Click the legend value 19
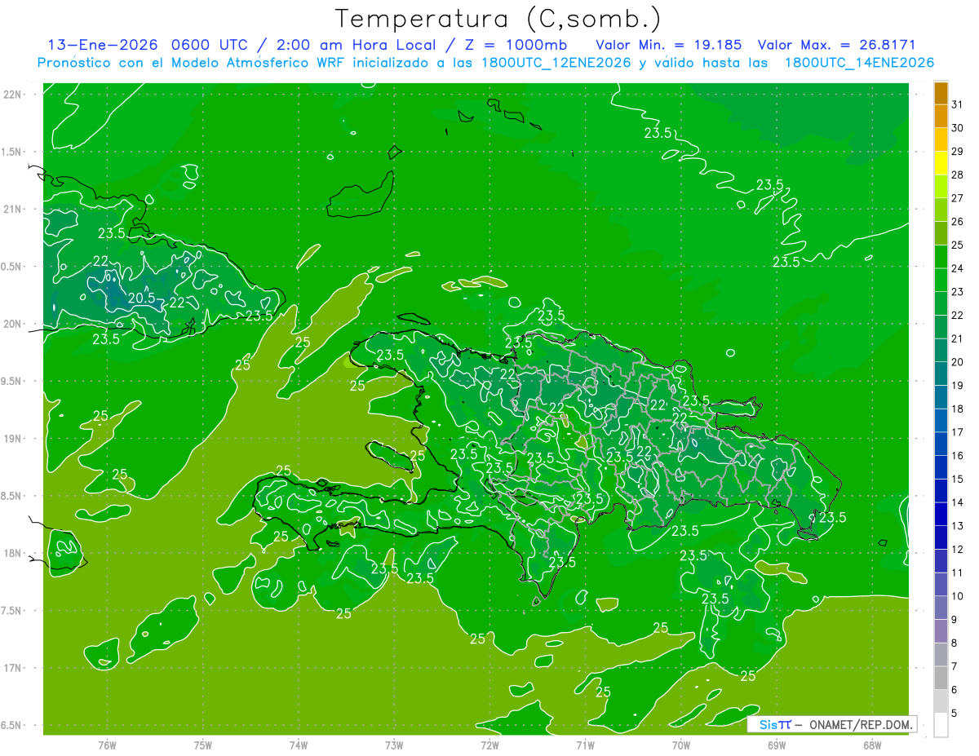This screenshot has height=756, width=979. click(957, 385)
